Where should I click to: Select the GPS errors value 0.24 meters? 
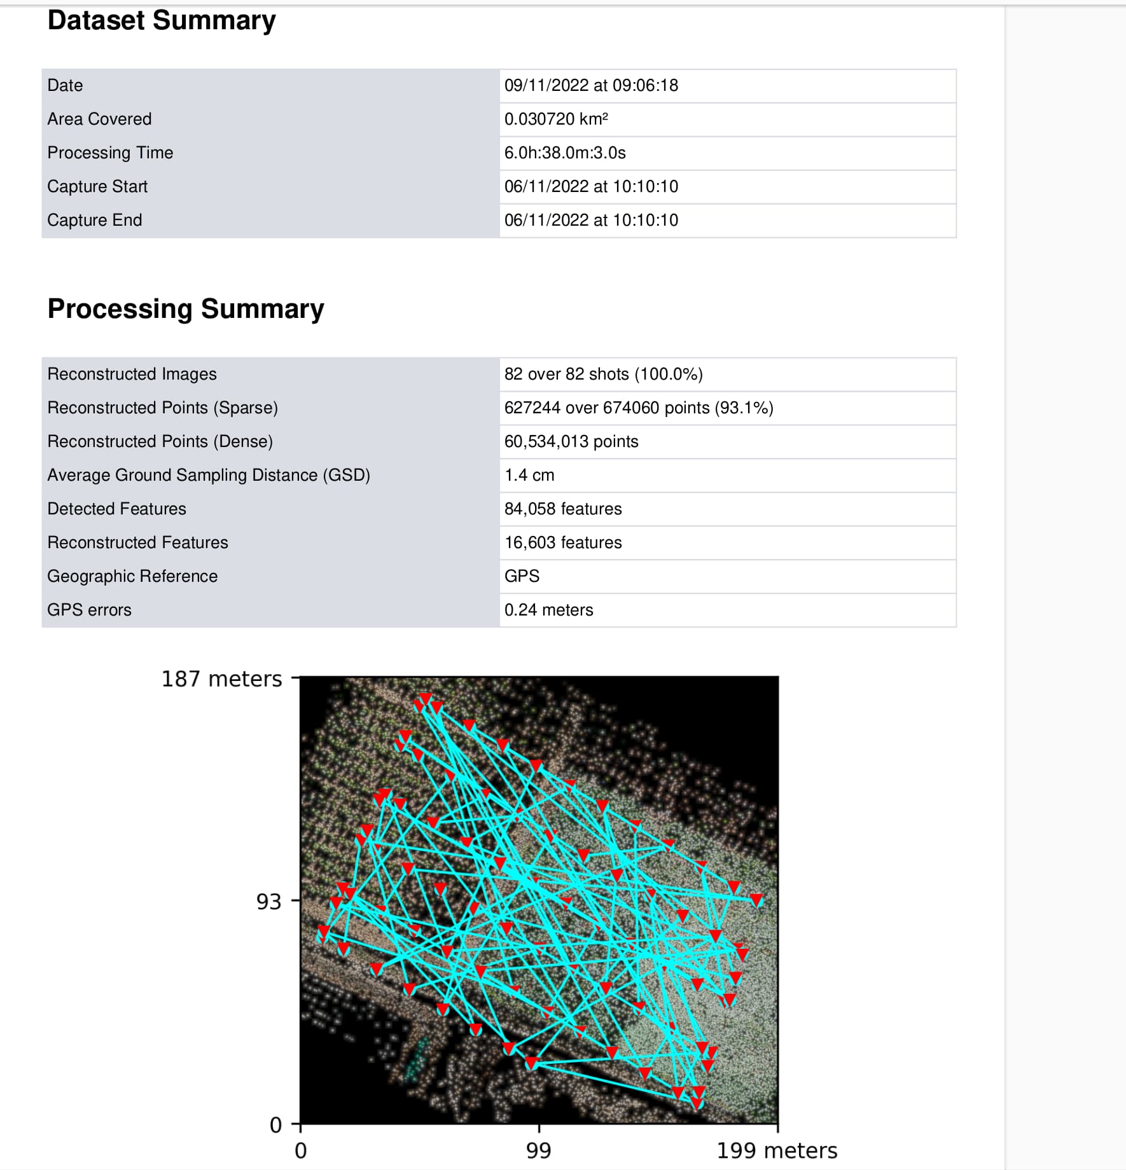[x=548, y=609]
